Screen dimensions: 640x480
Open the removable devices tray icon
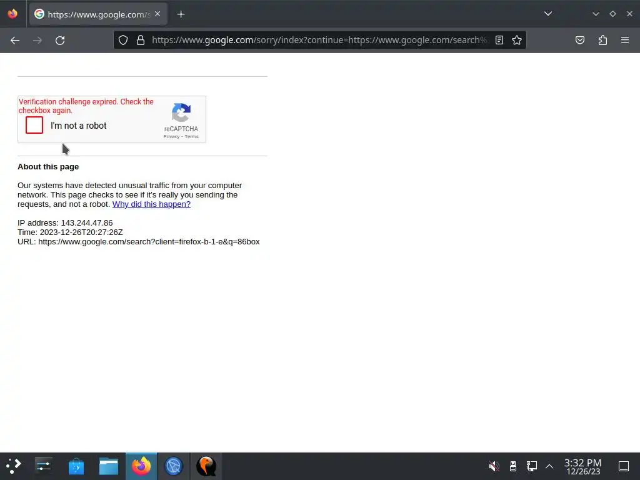point(513,466)
